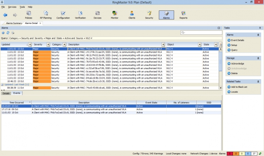Close the Alarms Detail tab
Viewport: 264px width, 156px height.
click(40, 23)
